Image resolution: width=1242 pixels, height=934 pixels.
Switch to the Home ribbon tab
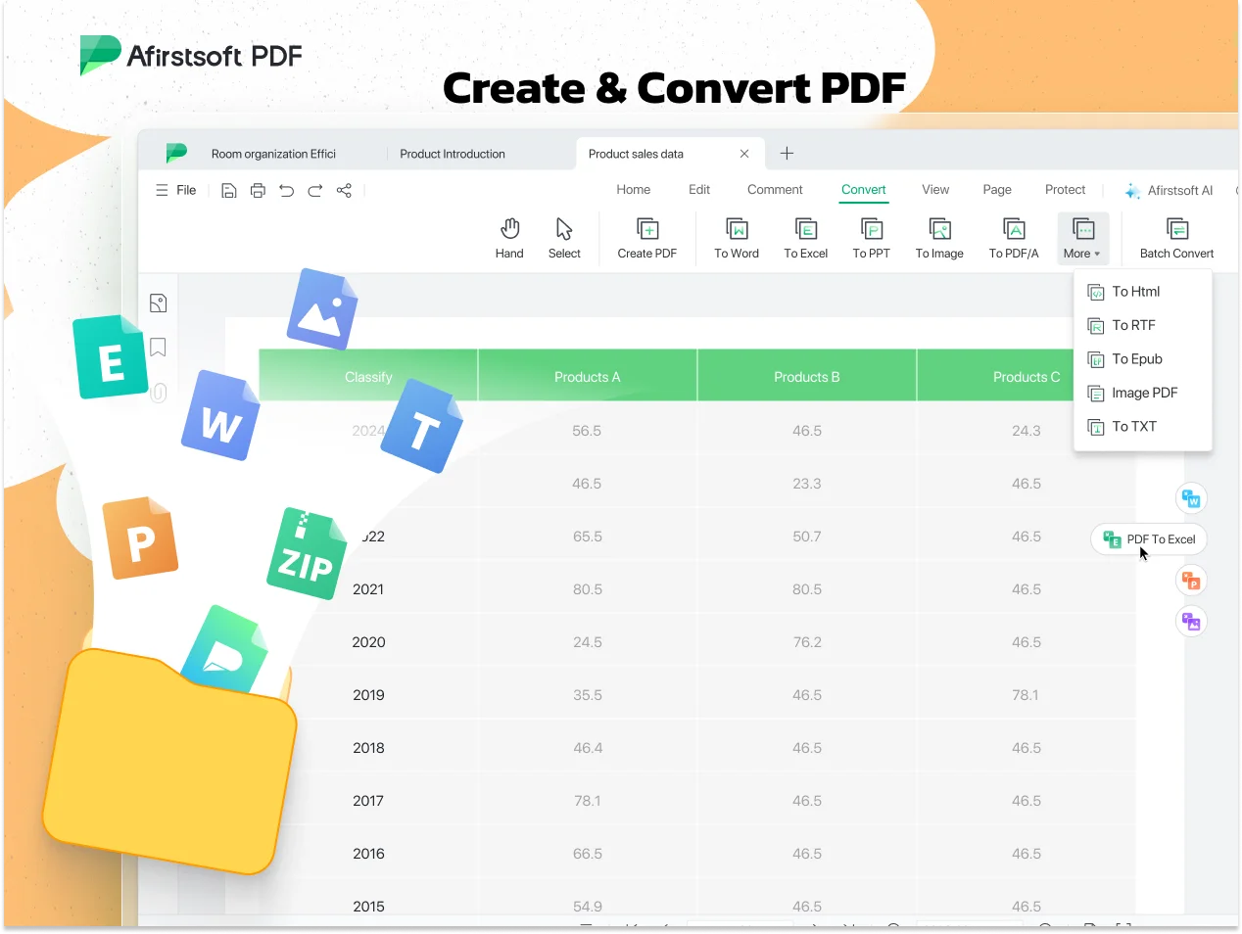pyautogui.click(x=634, y=190)
